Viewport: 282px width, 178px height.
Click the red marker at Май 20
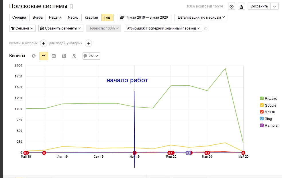click(x=243, y=153)
